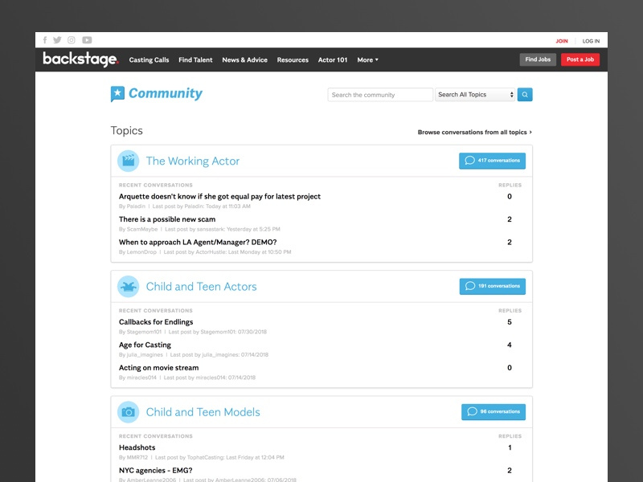Open 'Callbacks for Endlings' conversation
The image size is (643, 482).
click(156, 322)
